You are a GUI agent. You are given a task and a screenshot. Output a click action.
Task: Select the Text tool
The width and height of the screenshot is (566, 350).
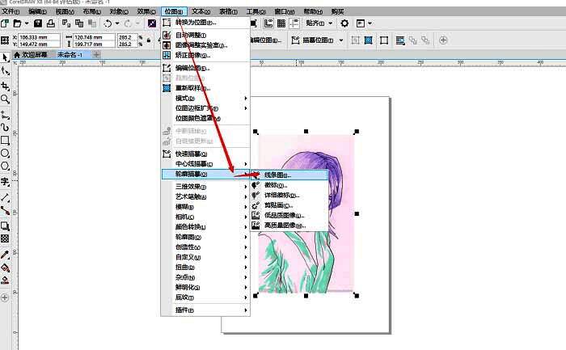pyautogui.click(x=6, y=182)
